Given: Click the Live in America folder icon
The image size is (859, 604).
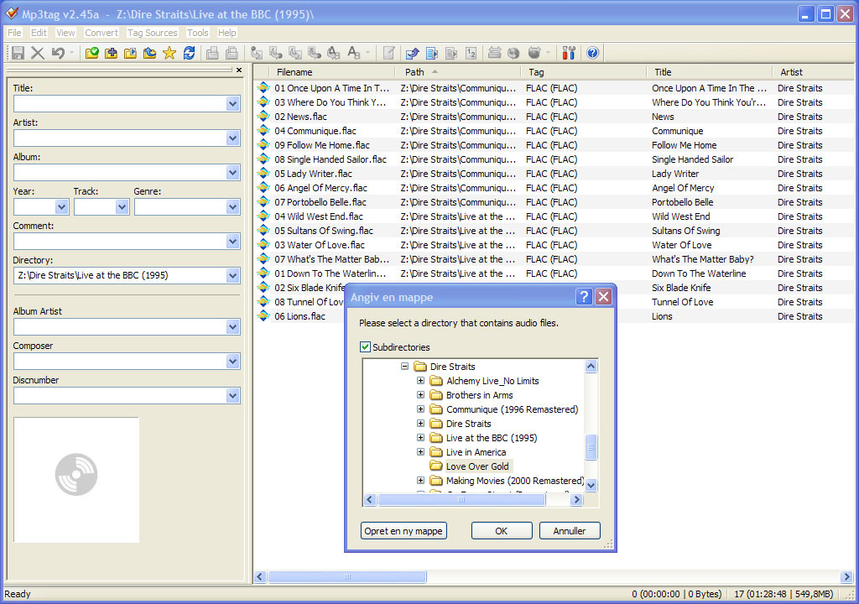Looking at the screenshot, I should [436, 452].
